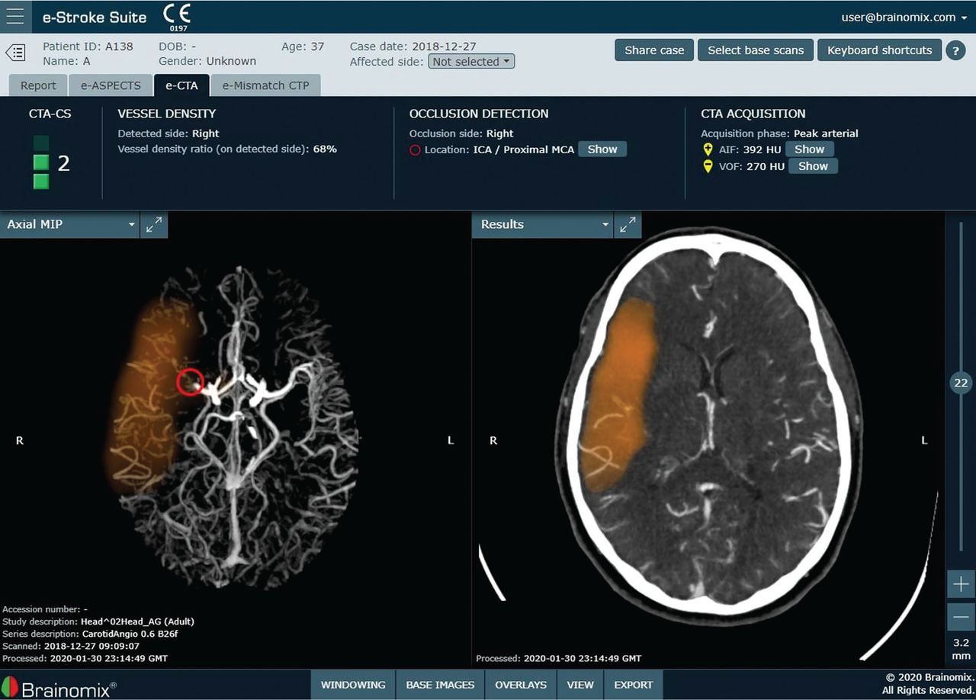
Task: Click the Occlusion side Right text
Action: click(461, 133)
